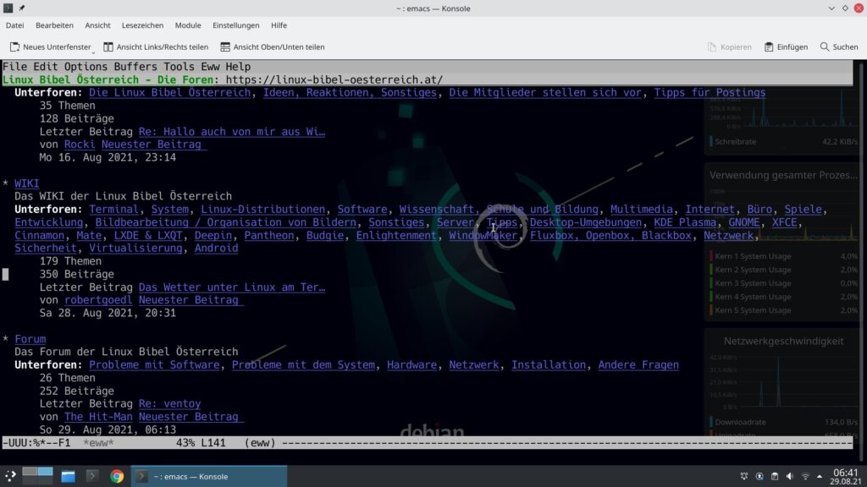Screen dimensions: 867x487
Task: Open the Emacs File menu
Action: pyautogui.click(x=15, y=67)
